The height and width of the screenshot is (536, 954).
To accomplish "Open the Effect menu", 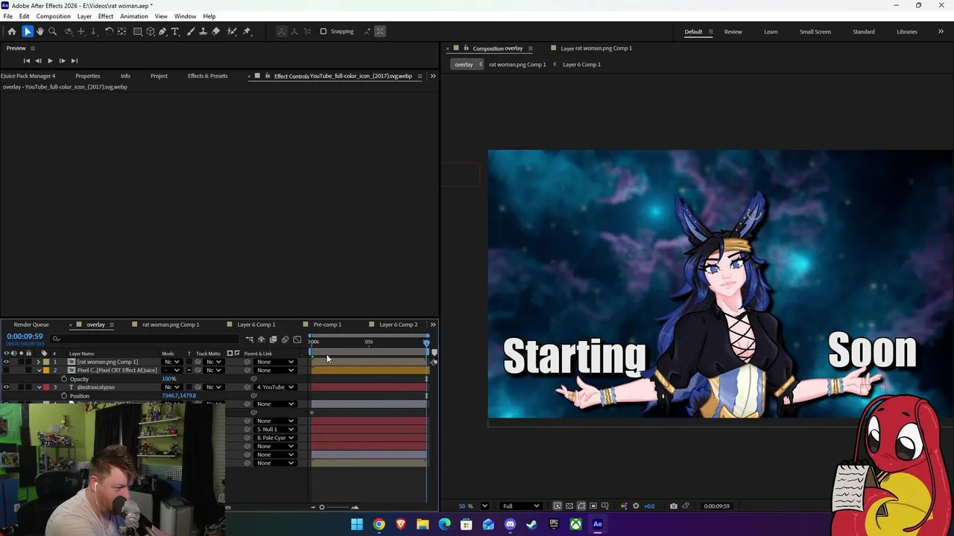I will [x=105, y=16].
